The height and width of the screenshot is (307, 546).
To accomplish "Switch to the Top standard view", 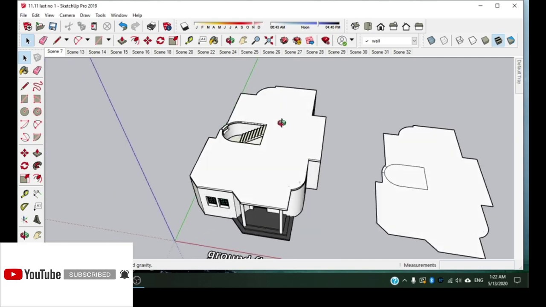I will [368, 26].
